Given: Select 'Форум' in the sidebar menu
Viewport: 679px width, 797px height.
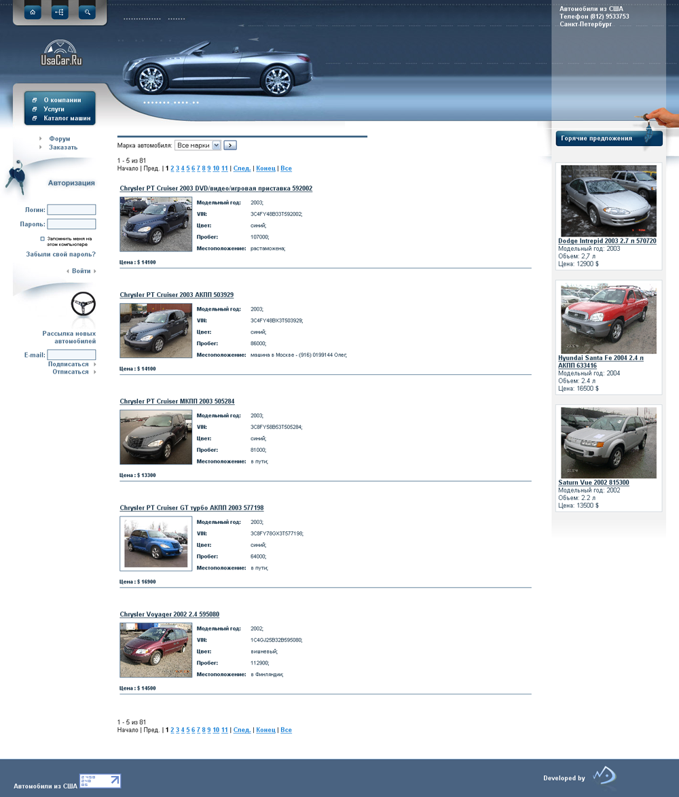Looking at the screenshot, I should [59, 138].
